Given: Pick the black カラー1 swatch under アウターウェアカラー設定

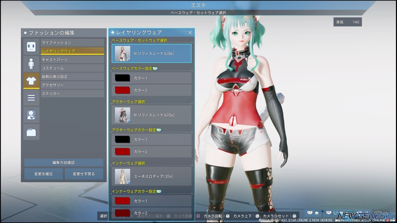Looking at the screenshot, I should point(122,139).
